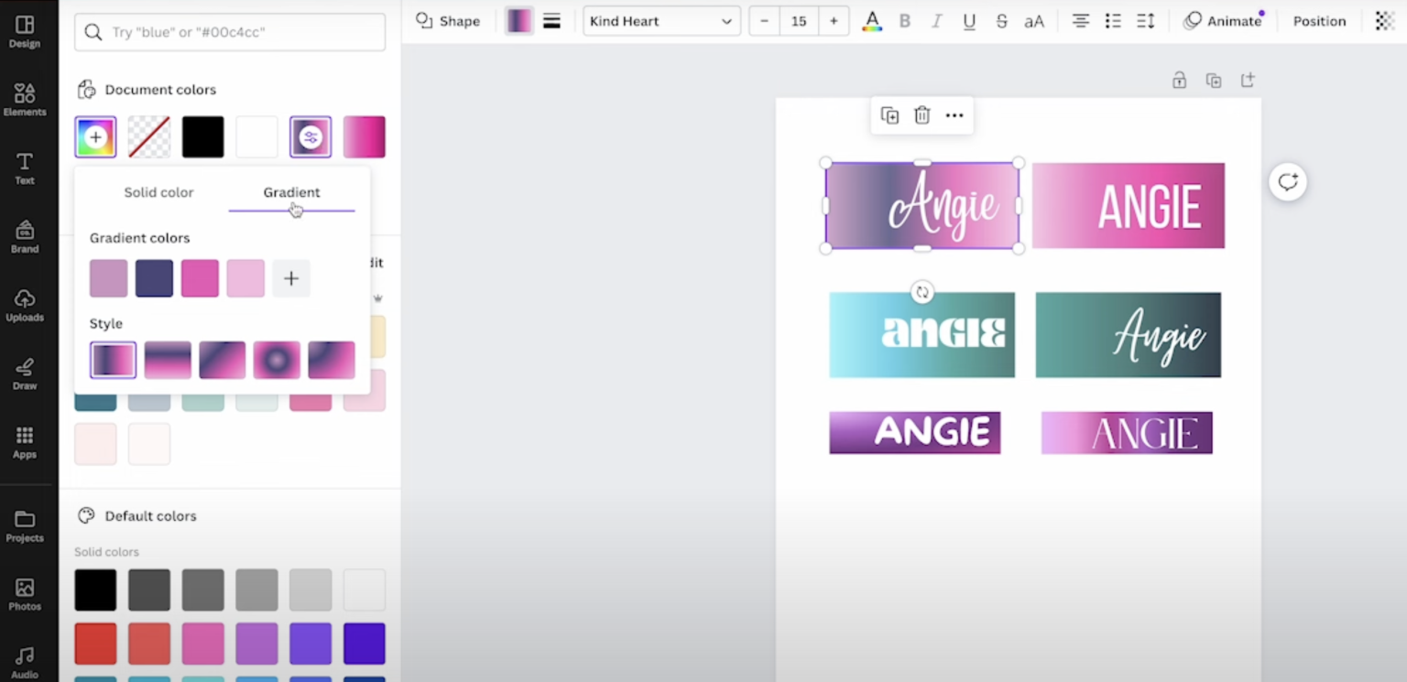The image size is (1407, 682).
Task: Open the more options ellipsis menu
Action: pos(954,115)
